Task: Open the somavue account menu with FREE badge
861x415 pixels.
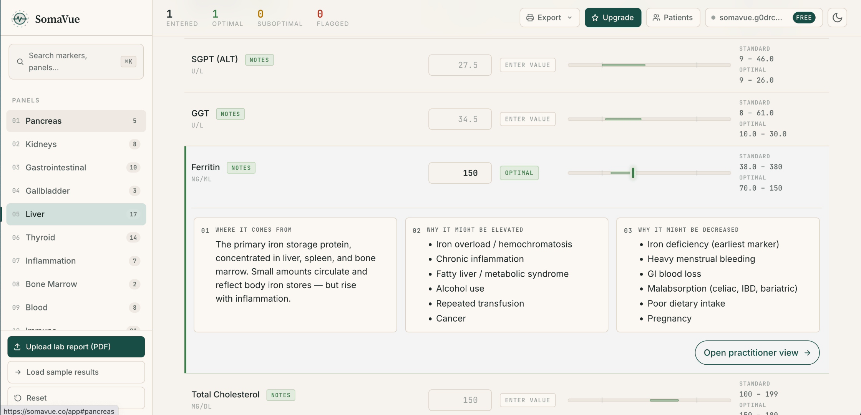Action: [763, 18]
